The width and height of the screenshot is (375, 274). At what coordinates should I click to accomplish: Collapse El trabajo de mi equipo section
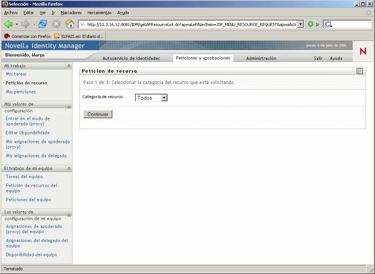point(69,168)
